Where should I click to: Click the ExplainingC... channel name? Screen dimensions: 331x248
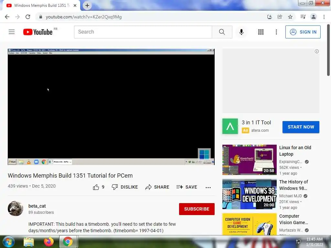(291, 162)
